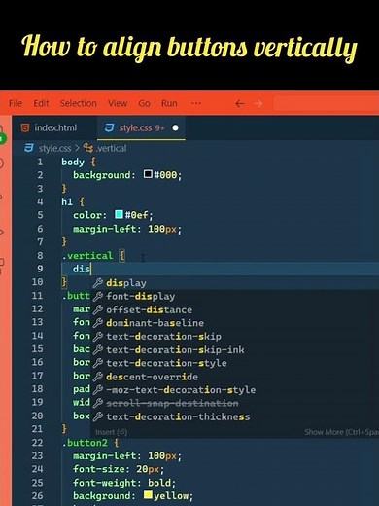This screenshot has width=379, height=506.
Task: Click the wrench icon beside descent-override
Action: tap(98, 377)
